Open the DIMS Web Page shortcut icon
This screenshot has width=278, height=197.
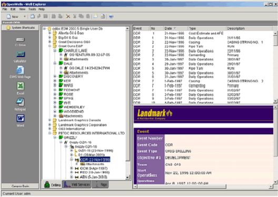20,70
